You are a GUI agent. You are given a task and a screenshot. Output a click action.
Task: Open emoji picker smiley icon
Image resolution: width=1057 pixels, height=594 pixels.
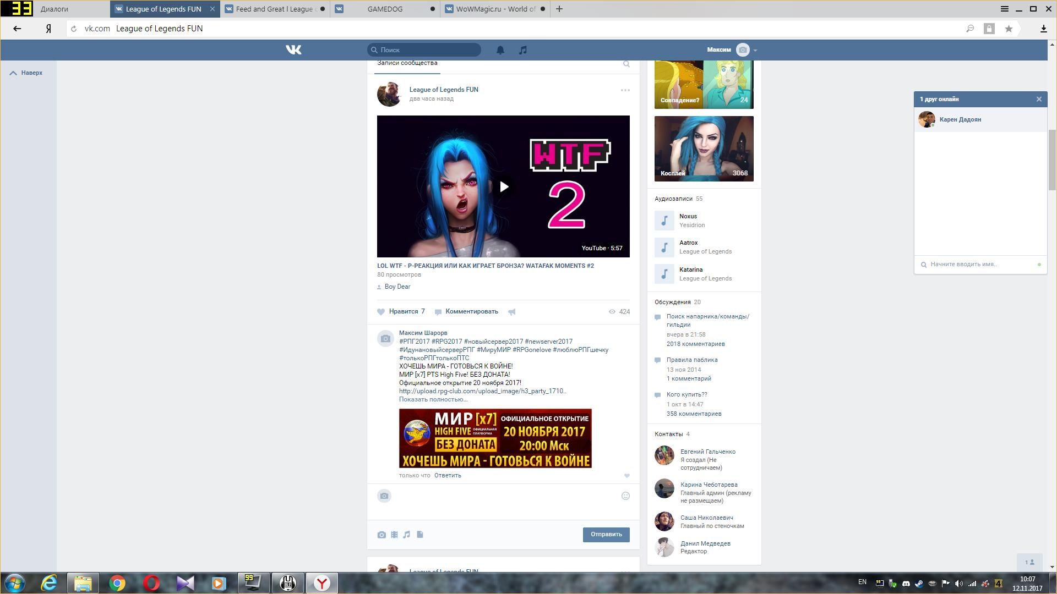625,496
